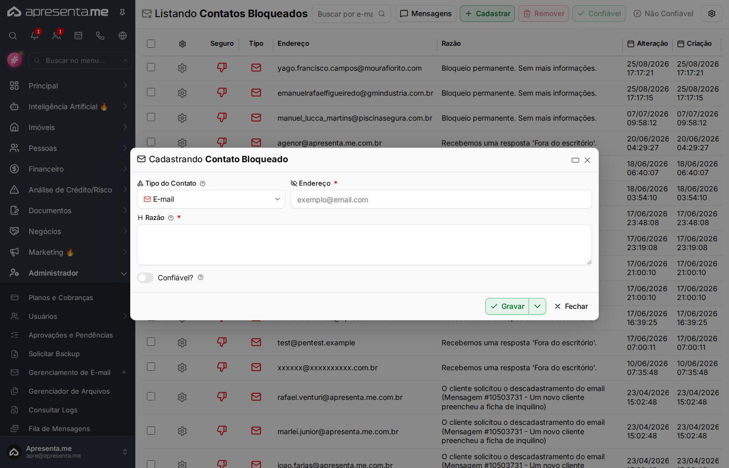Maximize the Cadastrando Contato Bloqueado dialog
Image resolution: width=729 pixels, height=468 pixels.
pos(575,160)
